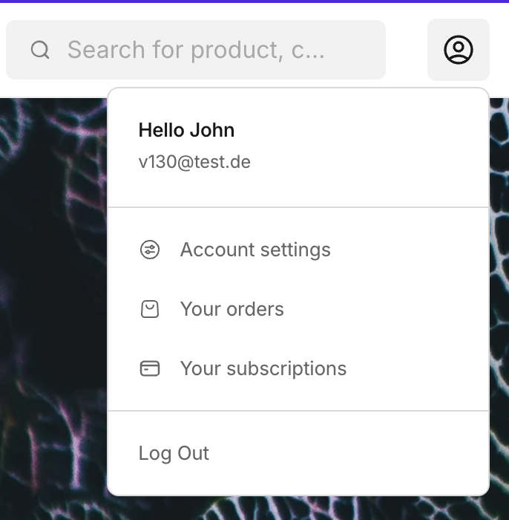Click the Account settings sliders icon
The image size is (509, 520).
(150, 250)
